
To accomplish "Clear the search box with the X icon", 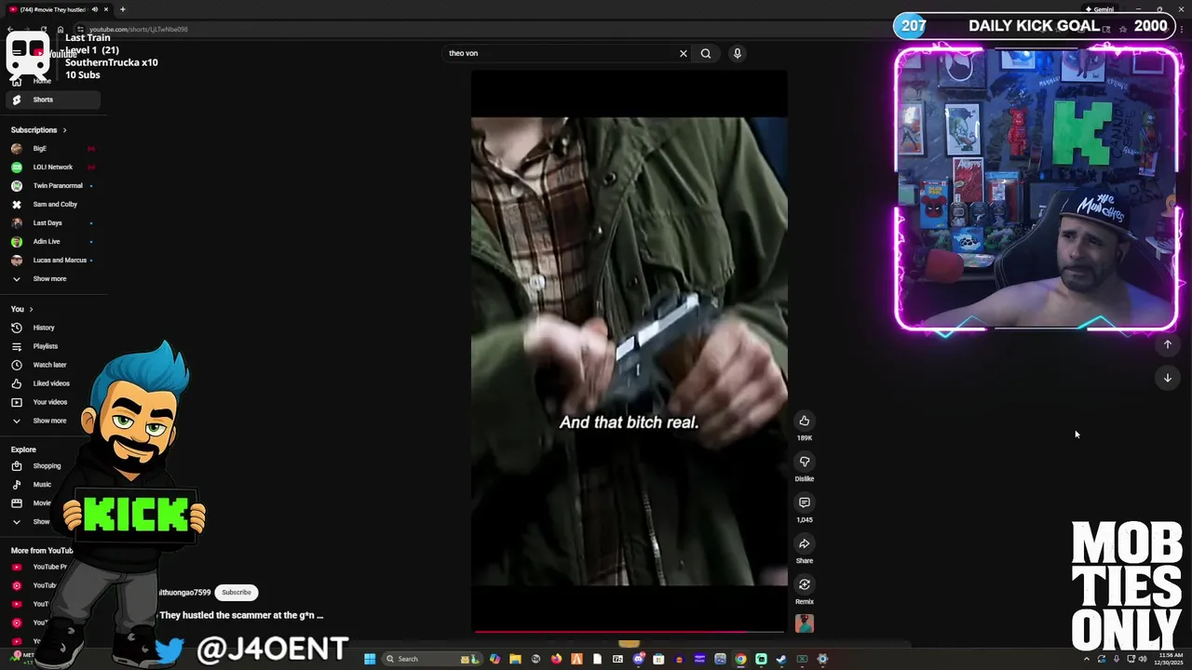I will click(x=684, y=53).
